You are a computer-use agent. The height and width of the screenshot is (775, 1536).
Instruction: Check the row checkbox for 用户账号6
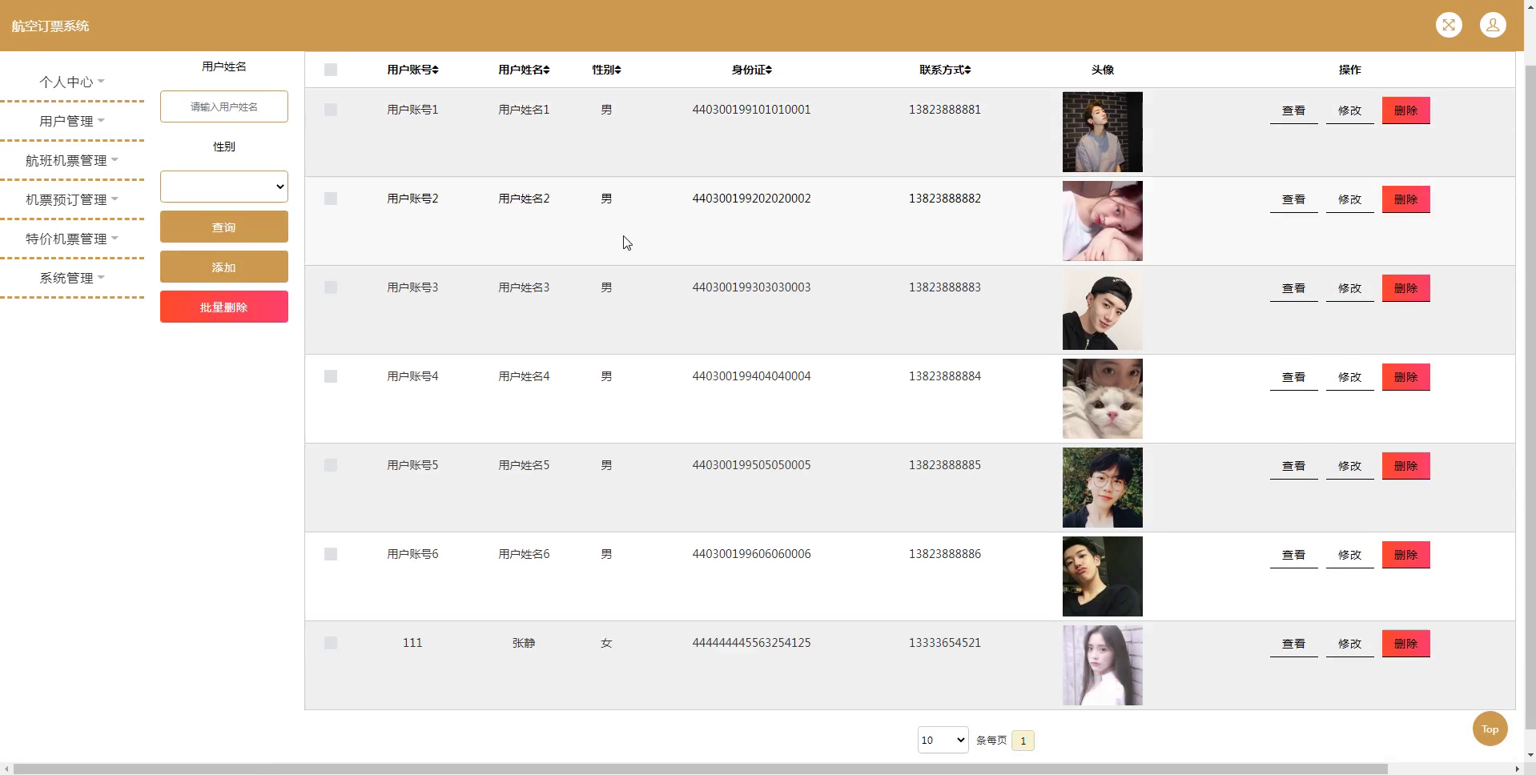pyautogui.click(x=331, y=554)
